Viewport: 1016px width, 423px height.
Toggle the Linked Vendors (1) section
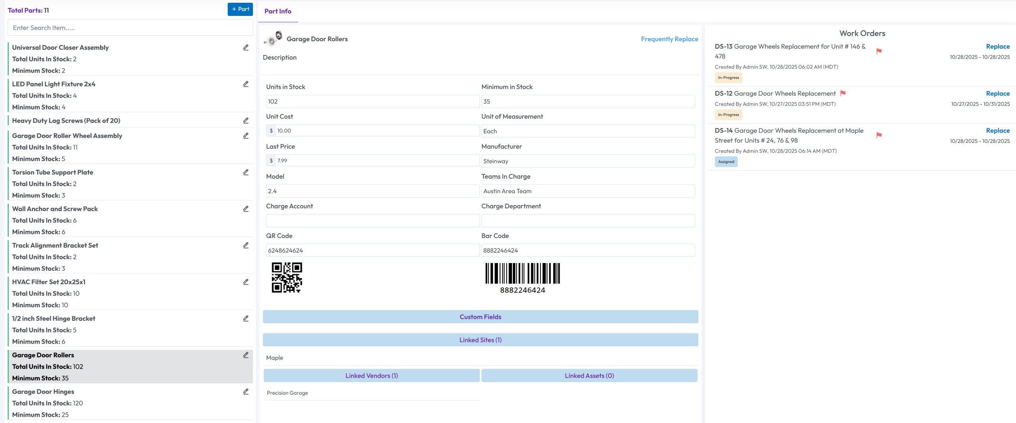point(371,376)
